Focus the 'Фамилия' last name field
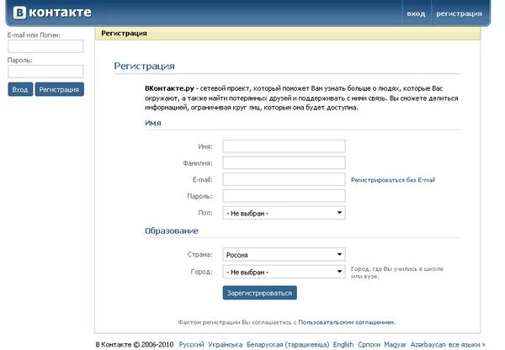This screenshot has height=350, width=505. tap(284, 163)
